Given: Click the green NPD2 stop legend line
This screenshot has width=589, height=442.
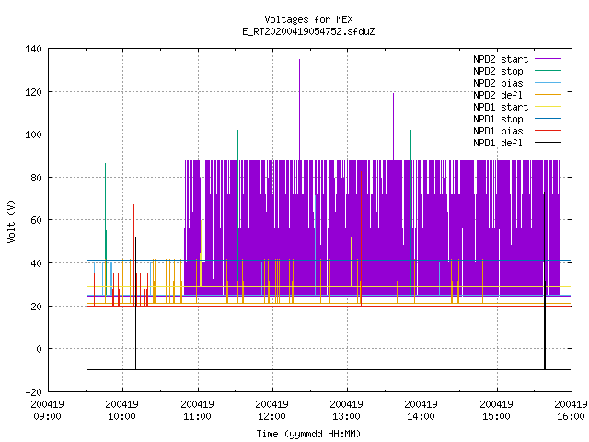Looking at the screenshot, I should pyautogui.click(x=548, y=70).
